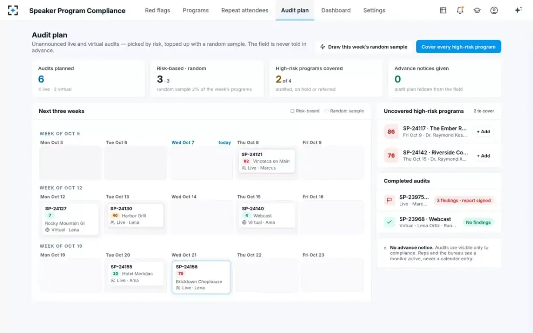Click the people icon on SP-24158 card
The width and height of the screenshot is (533, 333).
[x=178, y=288]
